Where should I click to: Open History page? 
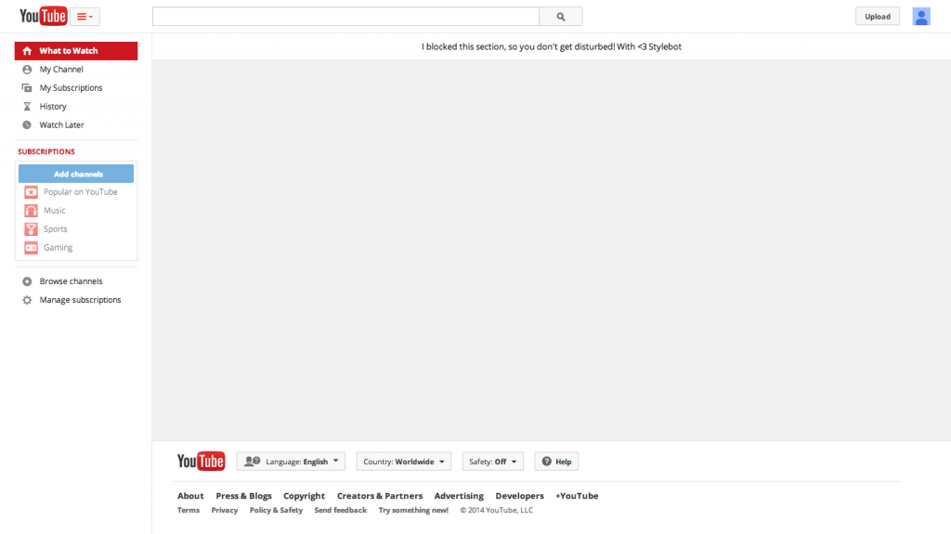(x=53, y=106)
